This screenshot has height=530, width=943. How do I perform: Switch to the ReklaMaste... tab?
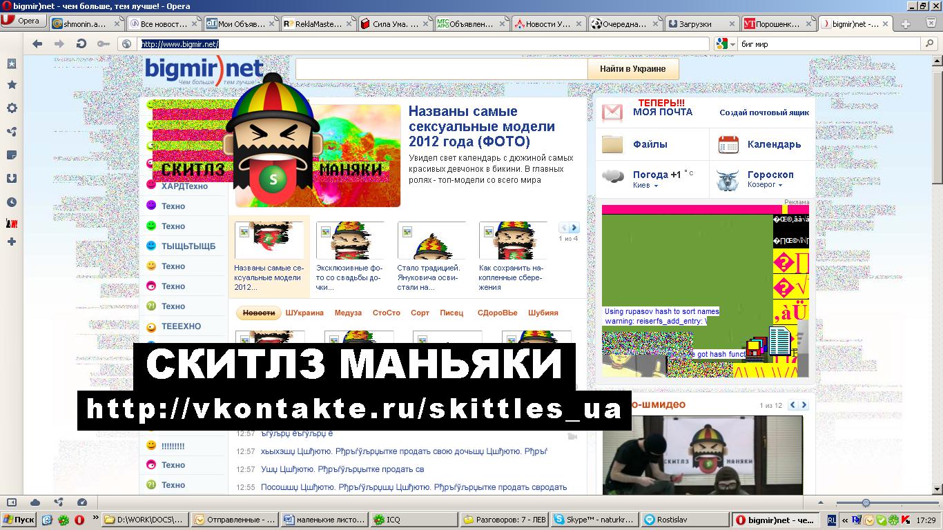coord(318,24)
